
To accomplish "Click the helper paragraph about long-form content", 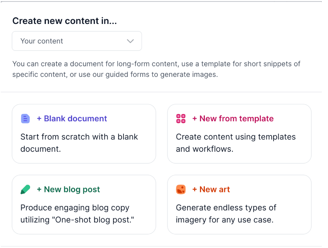I will tap(156, 69).
